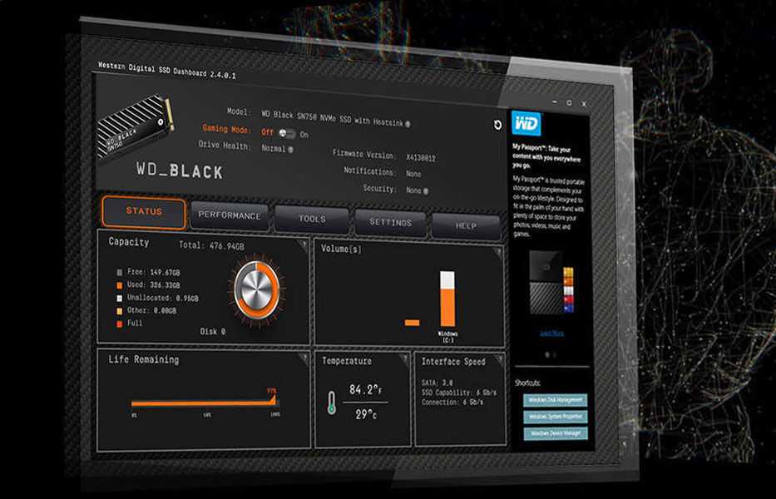Click the refresh icon near the WD logo
Screen dimensions: 776x499
pyautogui.click(x=497, y=125)
